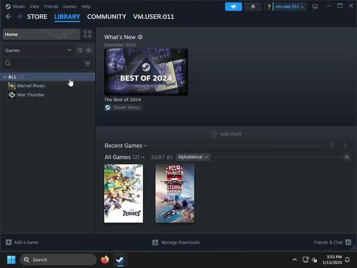This screenshot has width=357, height=268.
Task: Open What's New settings gear
Action: point(140,37)
